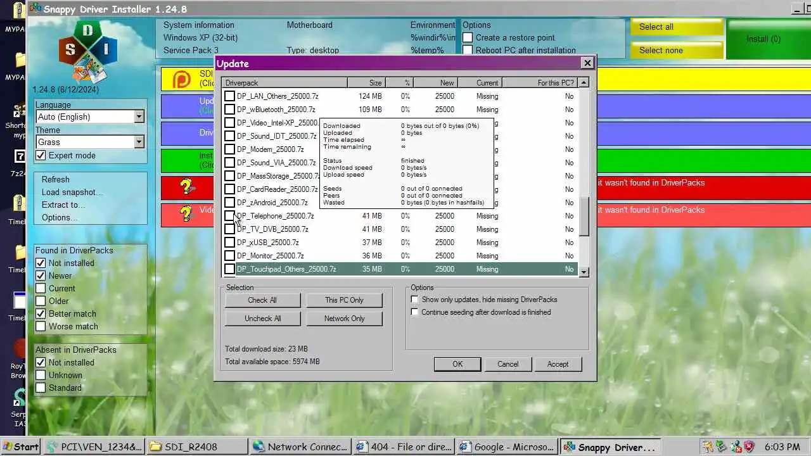Select the DP_TV_DVB_25000.7z row name
Viewport: 811px width, 456px height.
pyautogui.click(x=272, y=229)
